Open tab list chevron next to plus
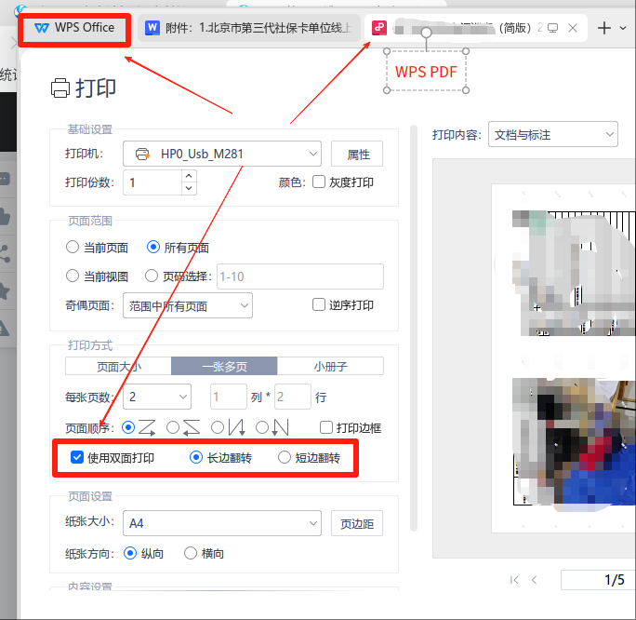This screenshot has width=636, height=620. pyautogui.click(x=623, y=28)
